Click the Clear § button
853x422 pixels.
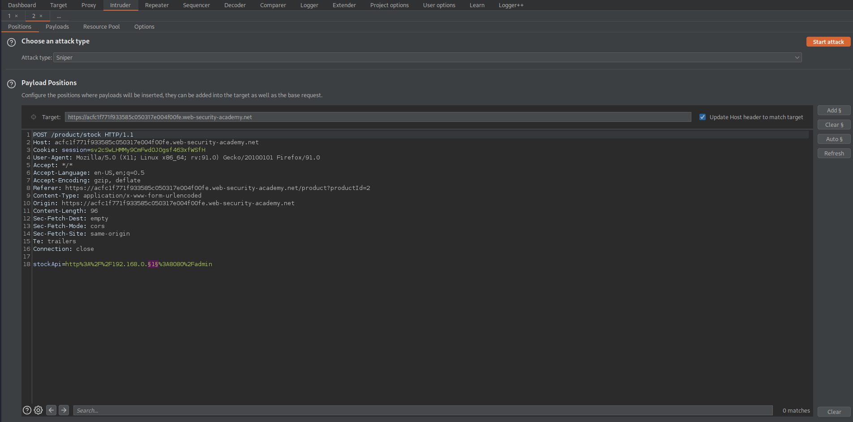click(834, 125)
